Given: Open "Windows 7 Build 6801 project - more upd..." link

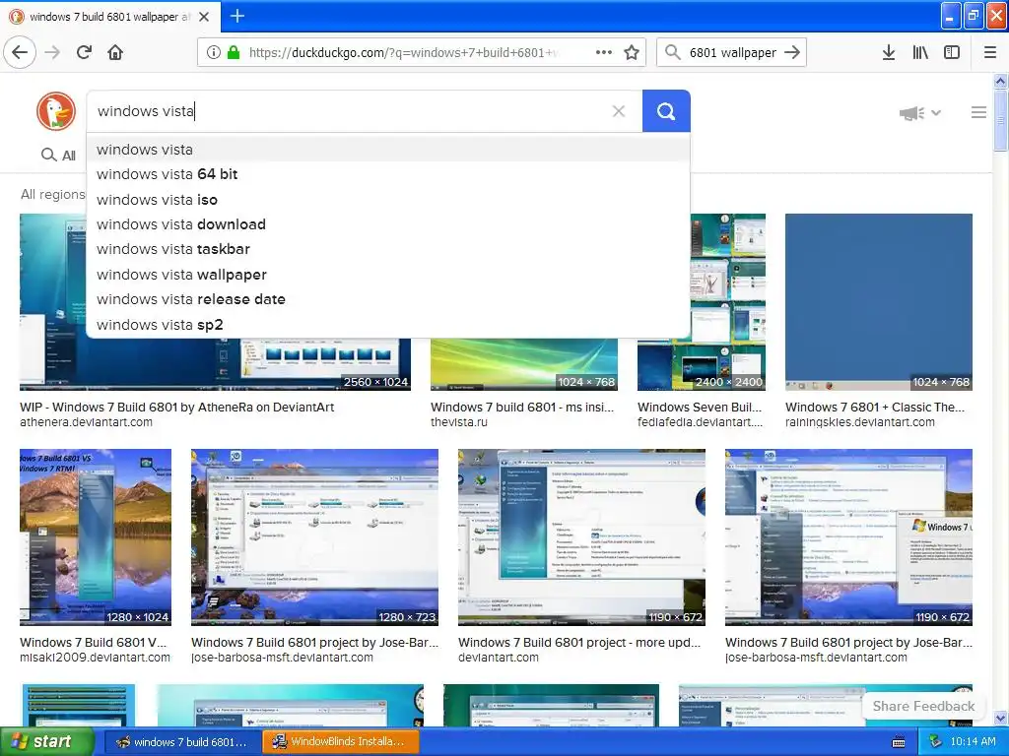Looking at the screenshot, I should [x=579, y=642].
